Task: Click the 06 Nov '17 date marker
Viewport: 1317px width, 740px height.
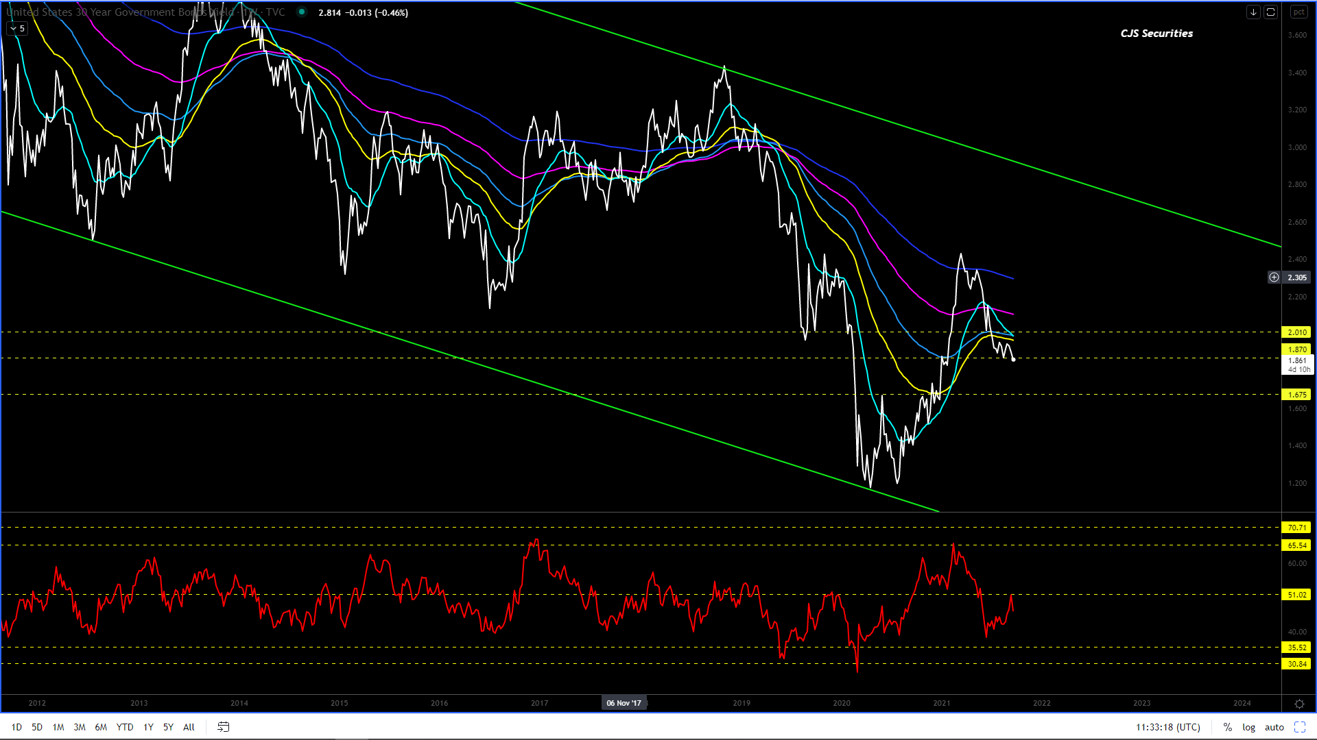Action: click(x=624, y=703)
